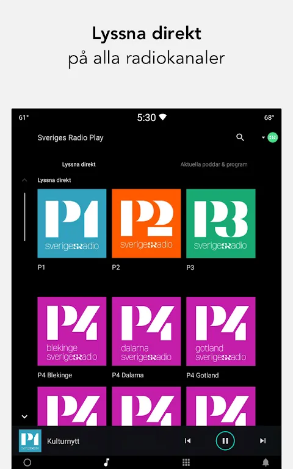Tap the music note icon in bottom bar

click(x=106, y=462)
